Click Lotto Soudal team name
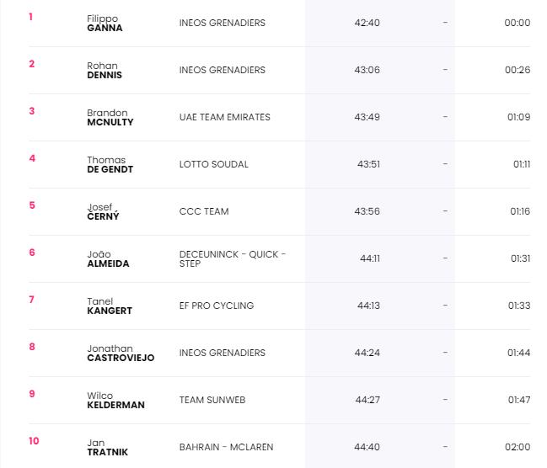 (x=214, y=164)
